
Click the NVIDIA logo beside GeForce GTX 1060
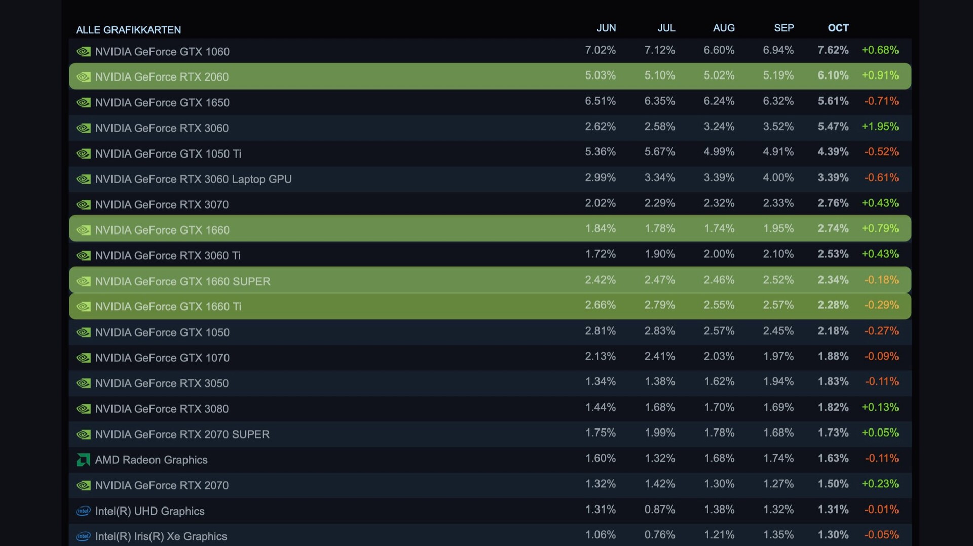click(83, 52)
